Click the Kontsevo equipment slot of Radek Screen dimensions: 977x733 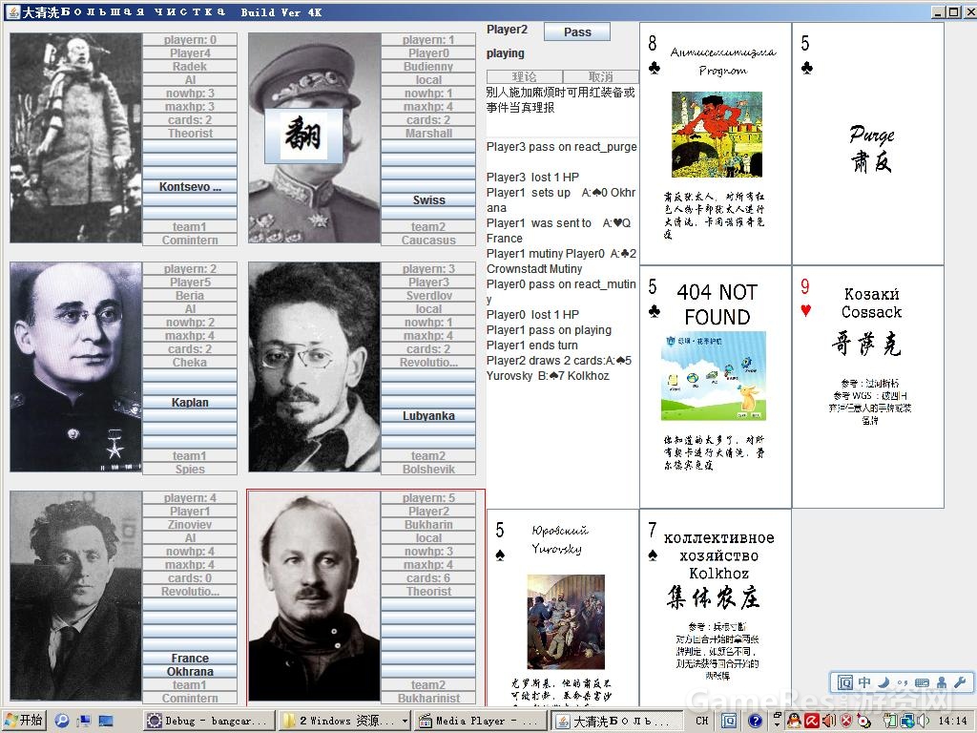pos(190,186)
